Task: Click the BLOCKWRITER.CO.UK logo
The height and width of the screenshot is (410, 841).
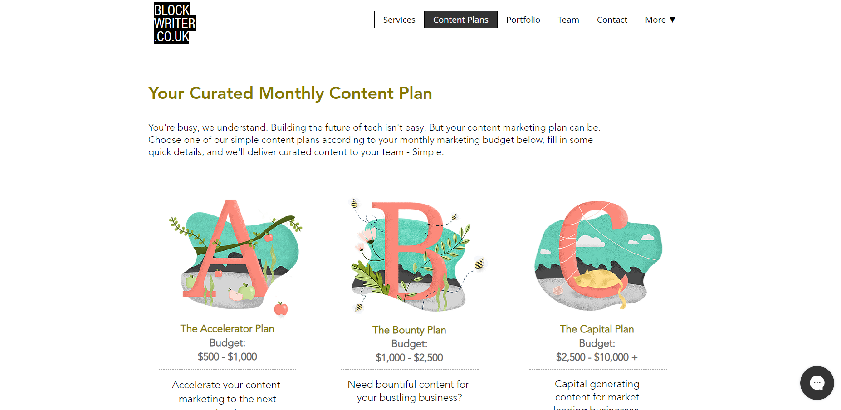Action: [171, 24]
